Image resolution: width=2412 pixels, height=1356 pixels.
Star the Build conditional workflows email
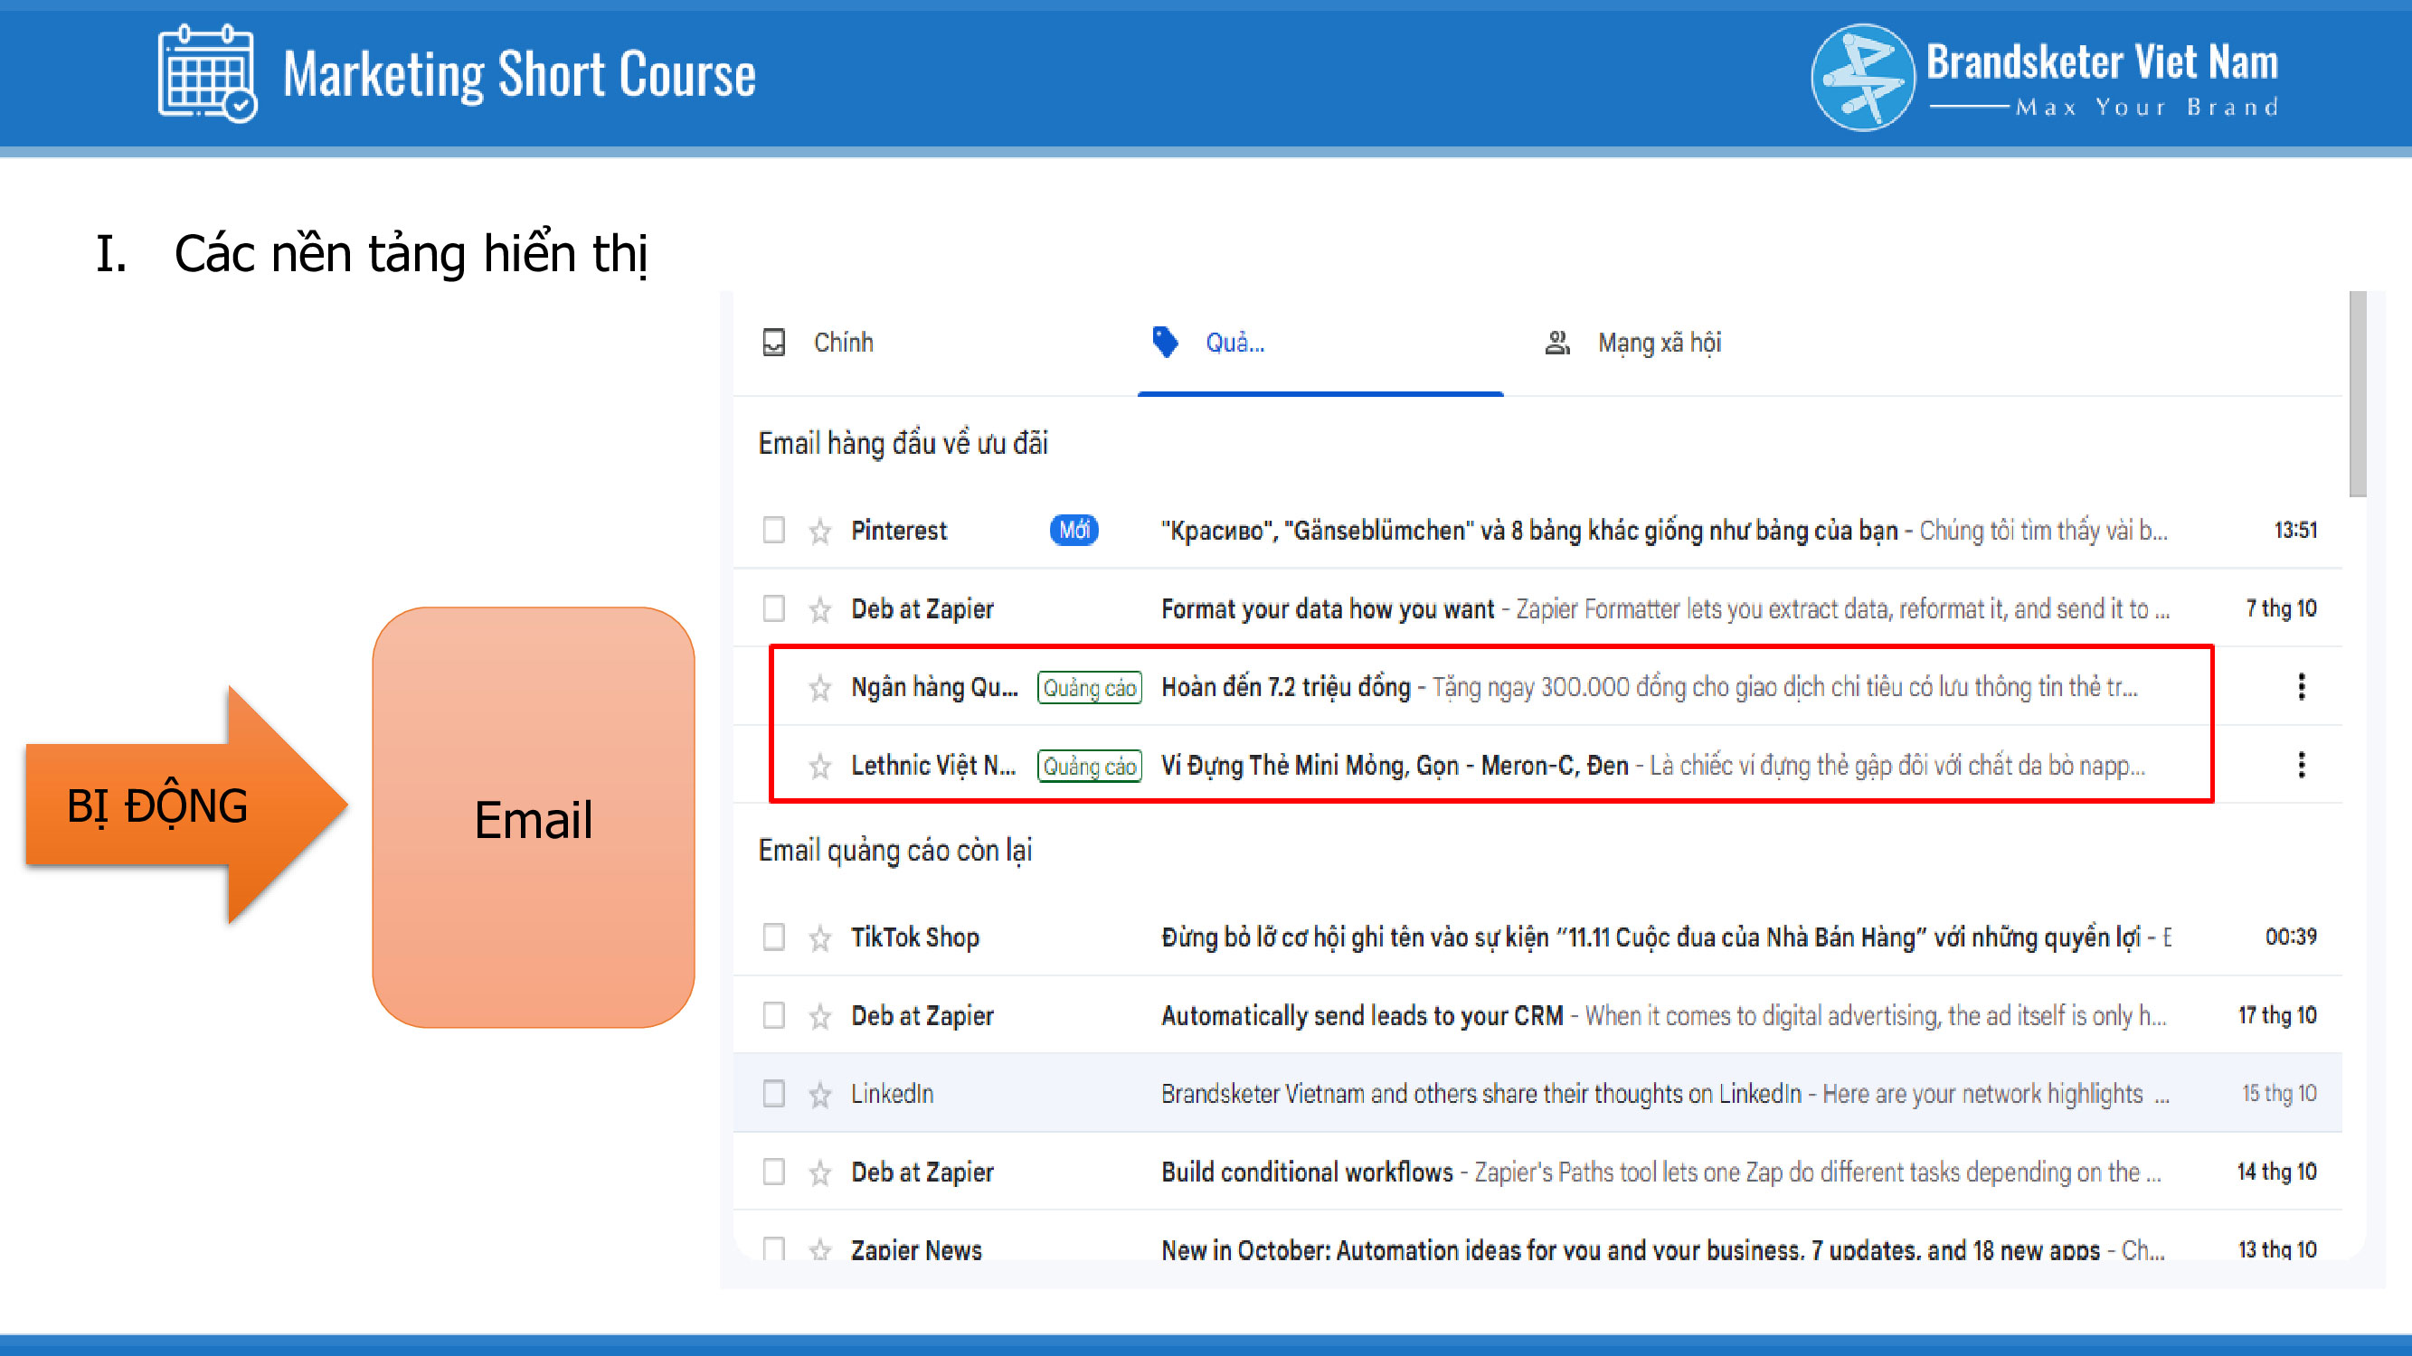pos(820,1172)
